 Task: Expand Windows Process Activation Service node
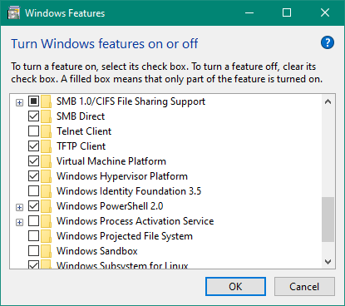click(19, 223)
